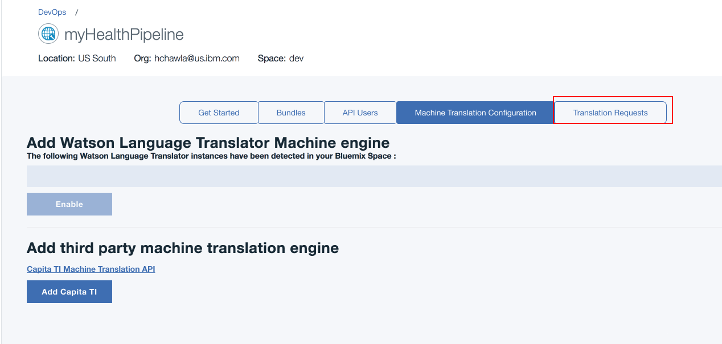This screenshot has height=344, width=722.
Task: Go to the Translation Requests tab
Action: [x=610, y=113]
